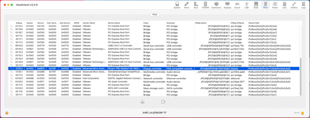Switch to the Boot section
Viewport: 310px width, 118px height.
click(196, 5)
